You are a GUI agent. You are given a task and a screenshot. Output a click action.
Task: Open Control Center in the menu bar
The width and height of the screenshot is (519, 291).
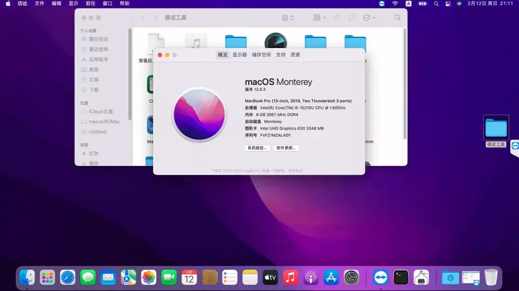pos(448,4)
